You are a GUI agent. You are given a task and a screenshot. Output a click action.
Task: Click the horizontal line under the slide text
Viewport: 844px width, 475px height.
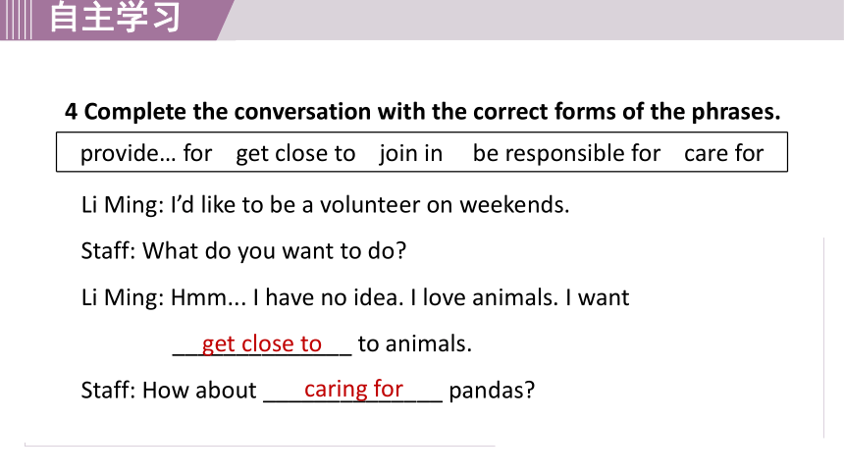point(259,446)
